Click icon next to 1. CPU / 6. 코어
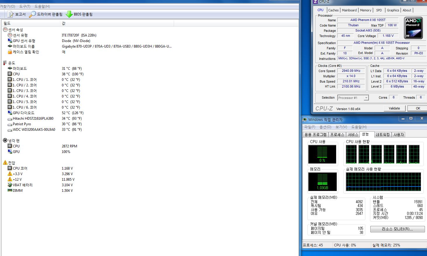The height and width of the screenshot is (256, 427). 10,107
